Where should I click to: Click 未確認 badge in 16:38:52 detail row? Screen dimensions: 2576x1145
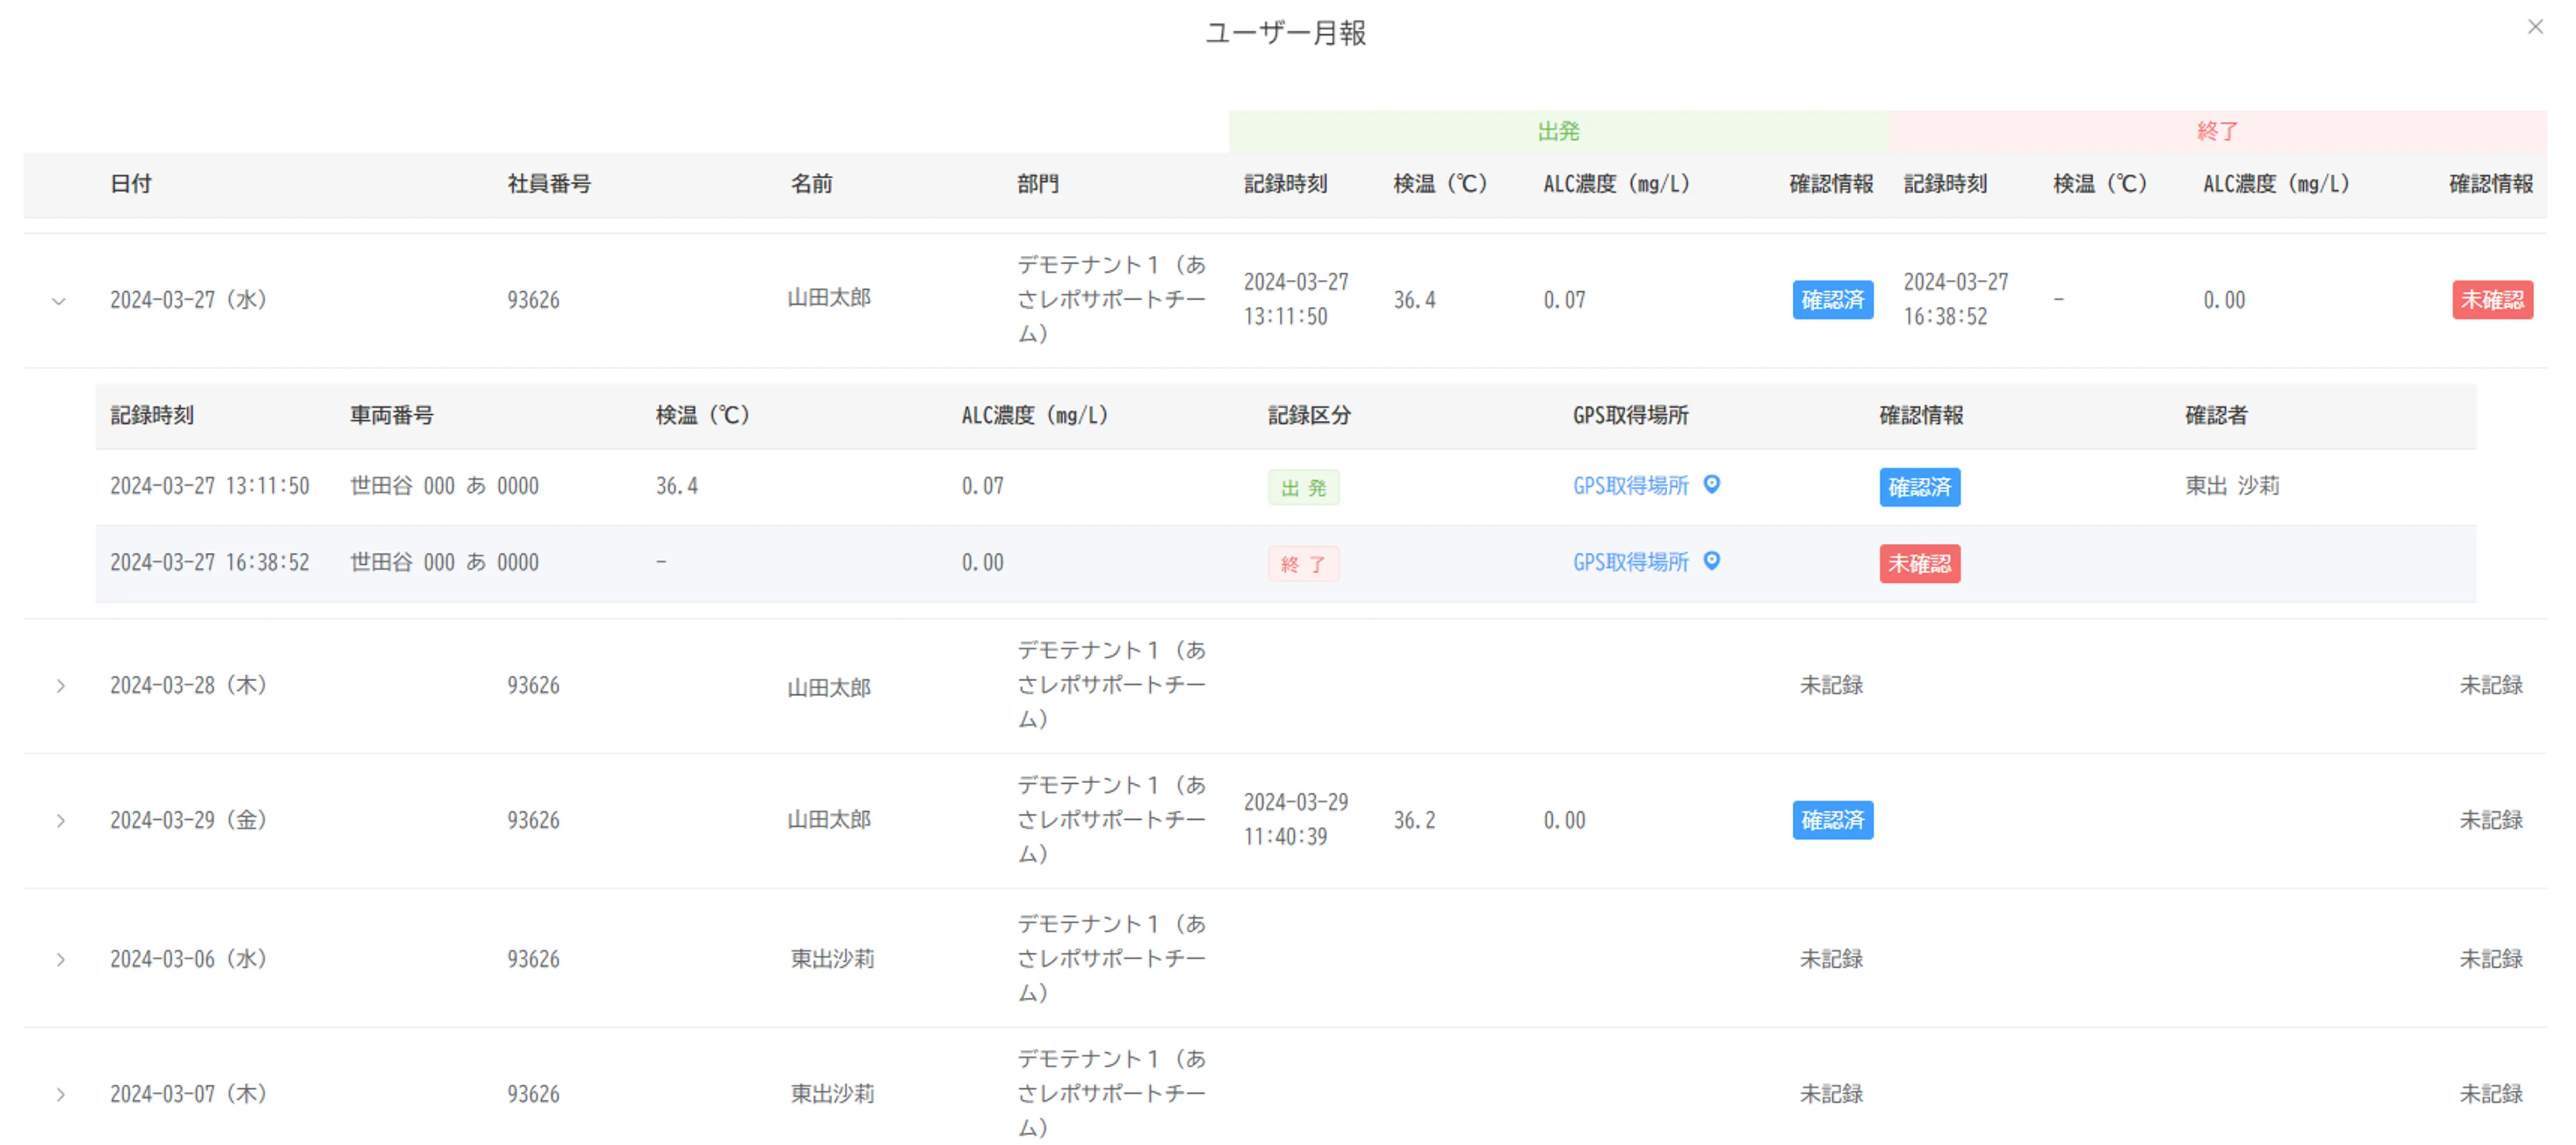(1919, 564)
